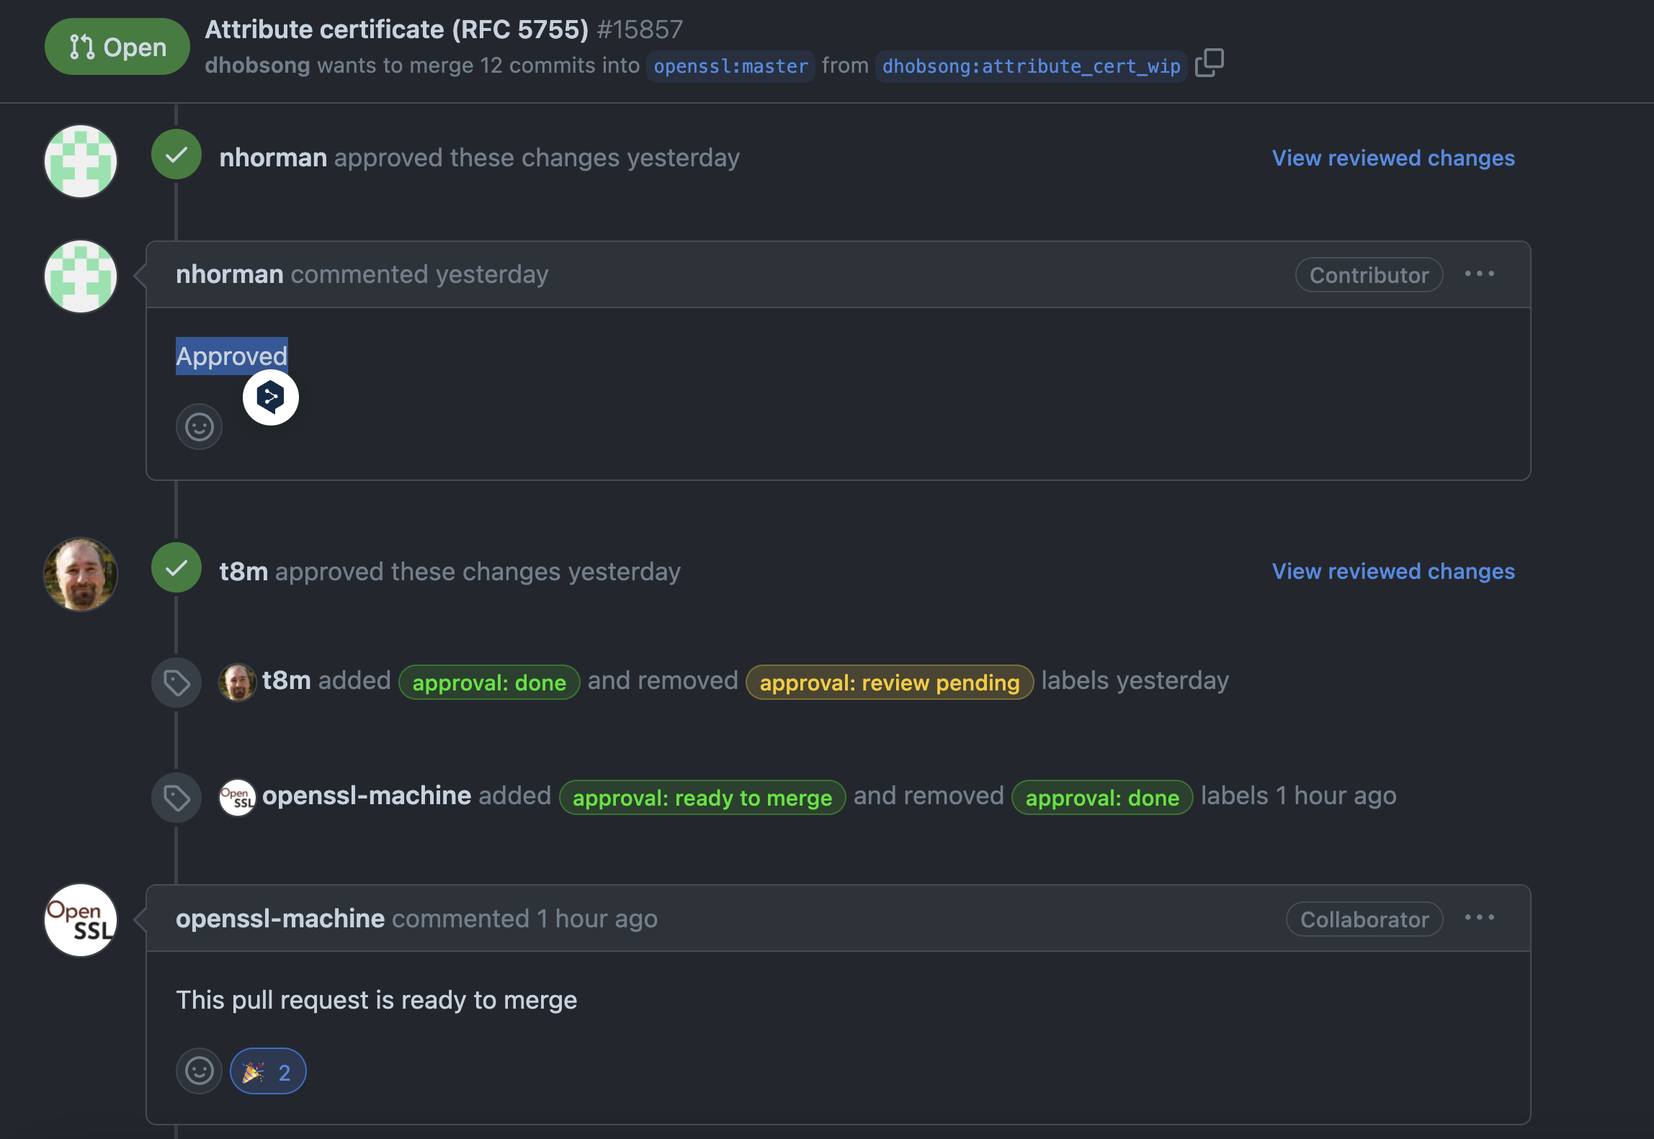Add reaction to openssl-machine's ready-to-merge comment
The height and width of the screenshot is (1139, 1654).
(199, 1071)
